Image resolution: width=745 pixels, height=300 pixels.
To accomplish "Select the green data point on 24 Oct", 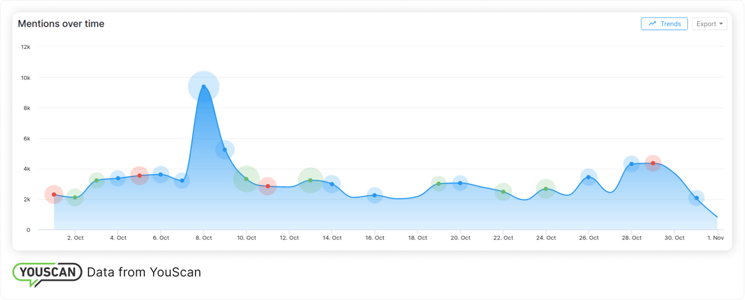I will (546, 189).
